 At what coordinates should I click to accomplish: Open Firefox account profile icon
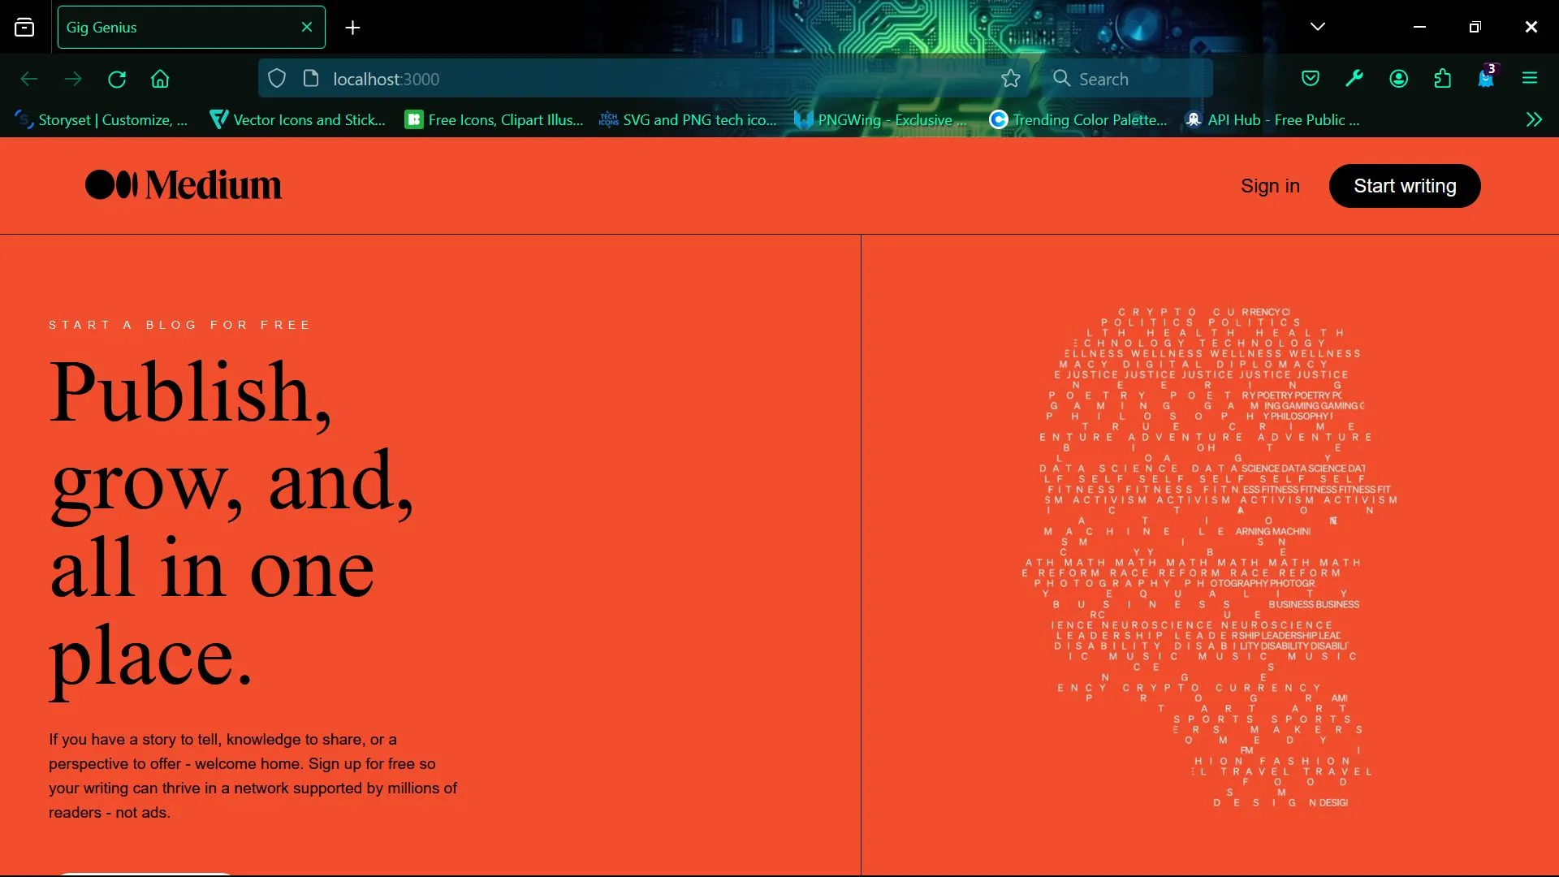[1398, 79]
